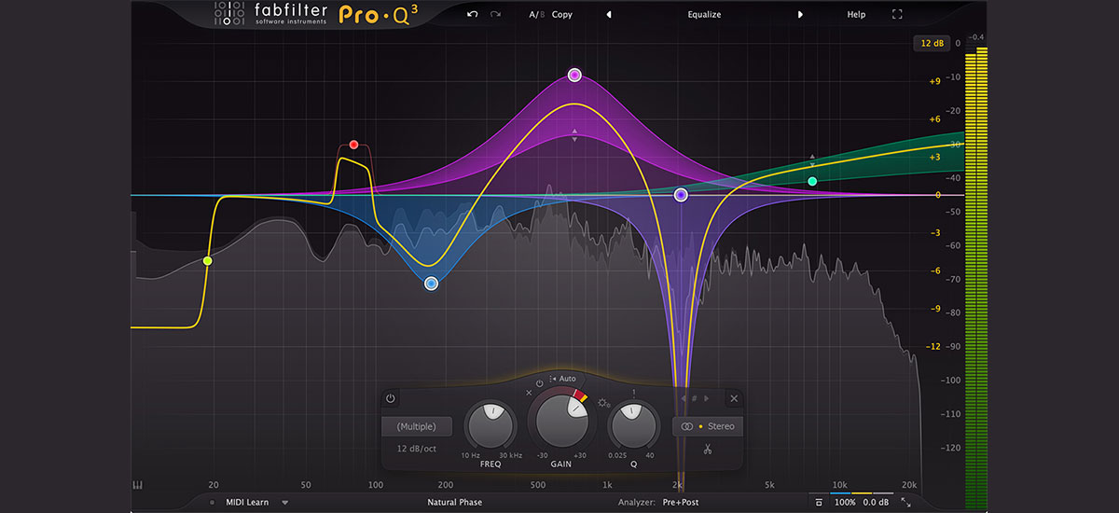The image size is (1119, 513).
Task: Open the Stereo placement menu
Action: (x=708, y=426)
